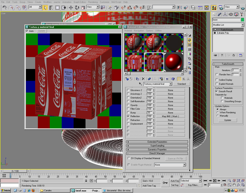
Task: Select the Manually update radio option
Action: pos(217,116)
